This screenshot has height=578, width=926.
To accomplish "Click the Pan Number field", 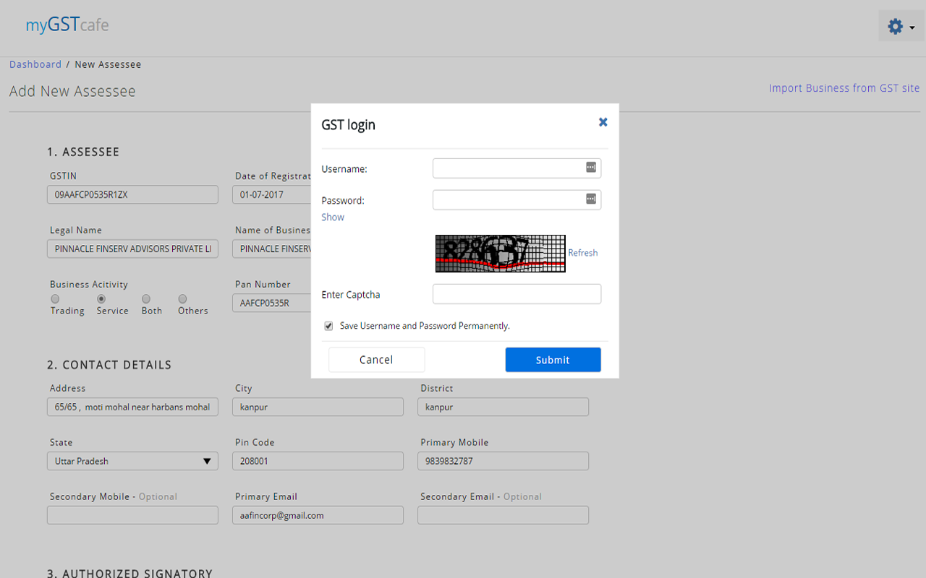I will [271, 303].
